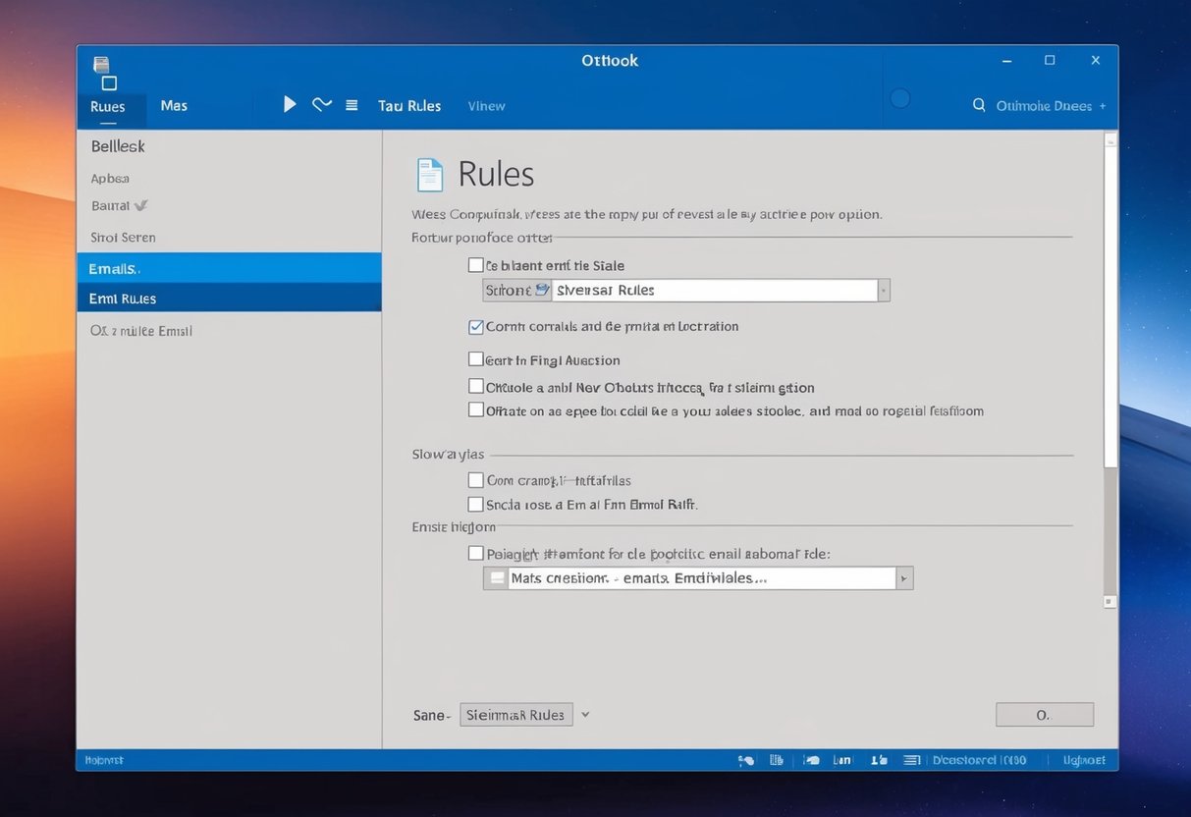Image resolution: width=1191 pixels, height=817 pixels.
Task: Click the list icon at the status bar right
Action: pyautogui.click(x=911, y=759)
